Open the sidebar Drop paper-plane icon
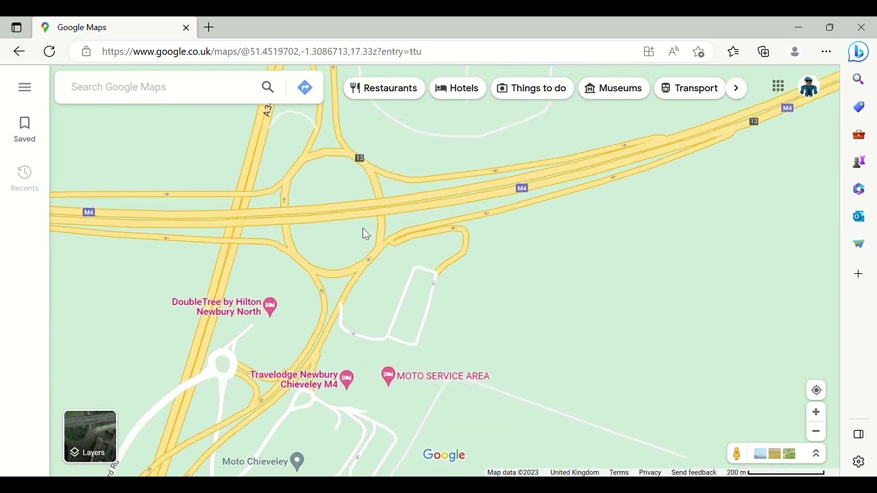 (859, 244)
